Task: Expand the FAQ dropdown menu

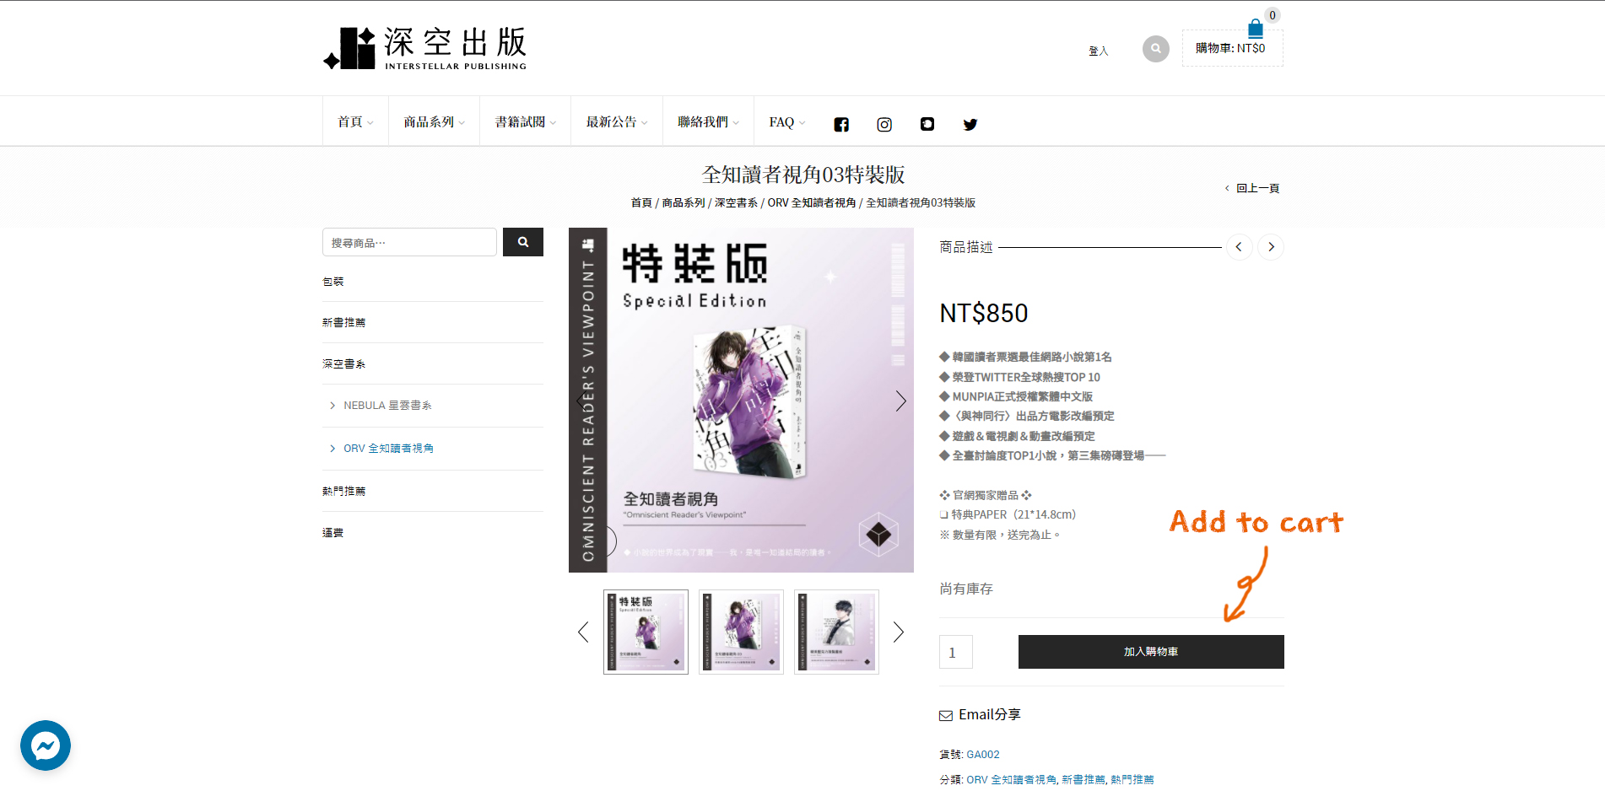Action: point(786,121)
